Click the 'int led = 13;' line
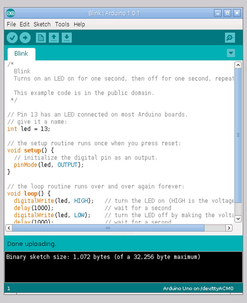This screenshot has height=303, width=247. 28,129
